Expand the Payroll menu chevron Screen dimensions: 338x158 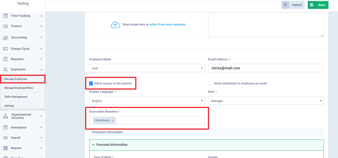tap(41, 138)
